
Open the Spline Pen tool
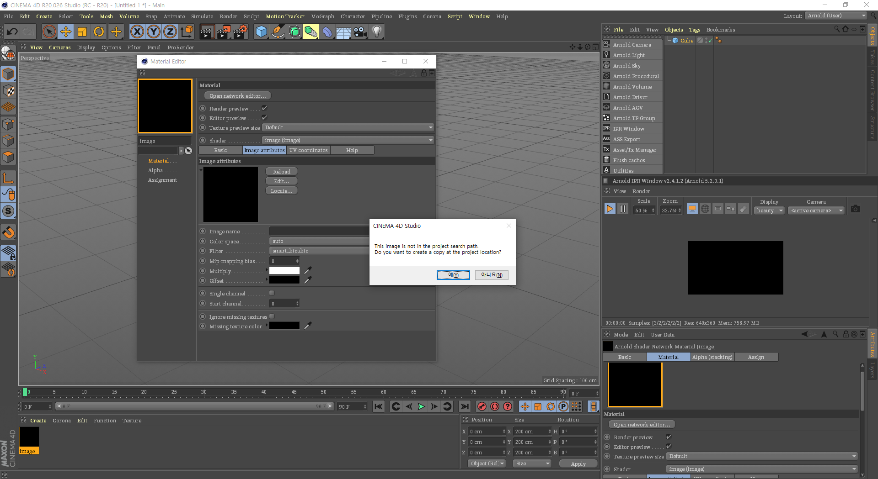tap(278, 32)
